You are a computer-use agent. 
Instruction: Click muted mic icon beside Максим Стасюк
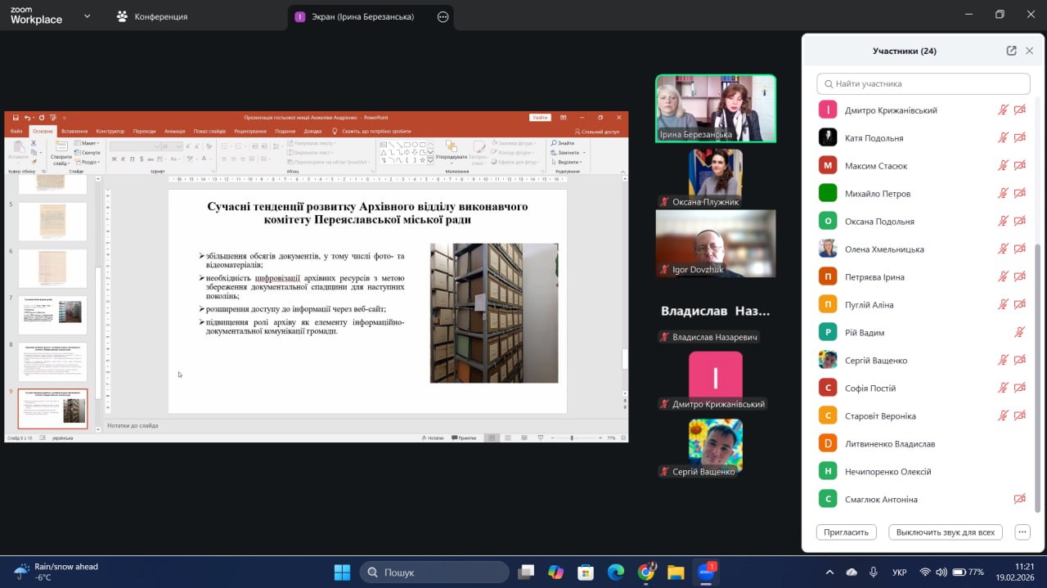click(x=1003, y=166)
